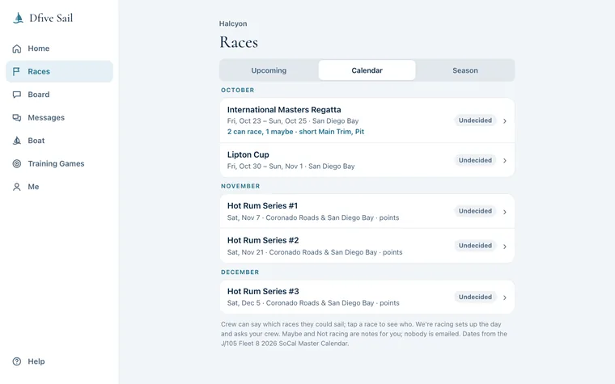Expand the Lipton Cup chevron arrow
This screenshot has width=615, height=384.
click(505, 161)
